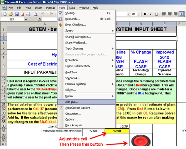This screenshot has width=186, height=149.
Task: Open the Window menu
Action: pyautogui.click(x=84, y=8)
